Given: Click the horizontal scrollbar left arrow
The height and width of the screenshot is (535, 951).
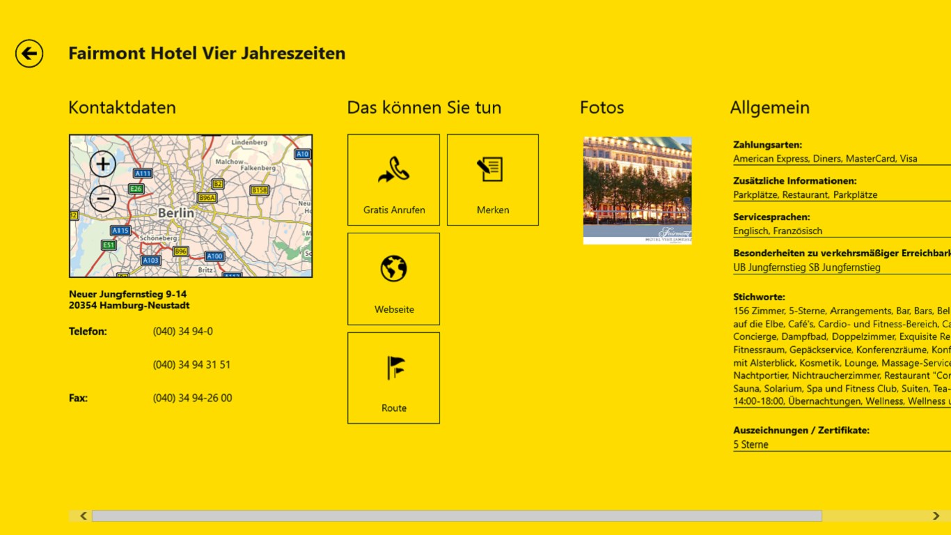Looking at the screenshot, I should tap(84, 516).
